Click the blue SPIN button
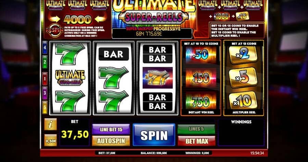 [x=154, y=135]
